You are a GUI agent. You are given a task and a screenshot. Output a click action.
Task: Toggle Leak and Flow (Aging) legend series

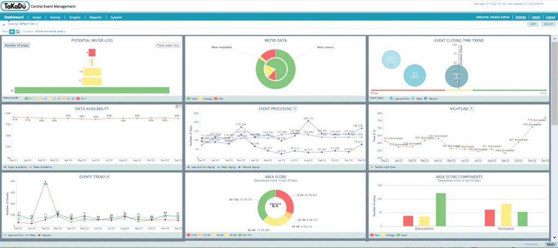pyautogui.click(x=201, y=167)
